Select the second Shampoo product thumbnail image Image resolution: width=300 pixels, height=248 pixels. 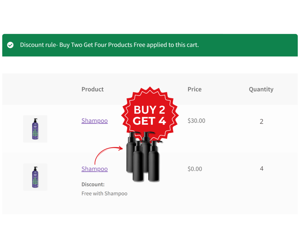(x=35, y=177)
